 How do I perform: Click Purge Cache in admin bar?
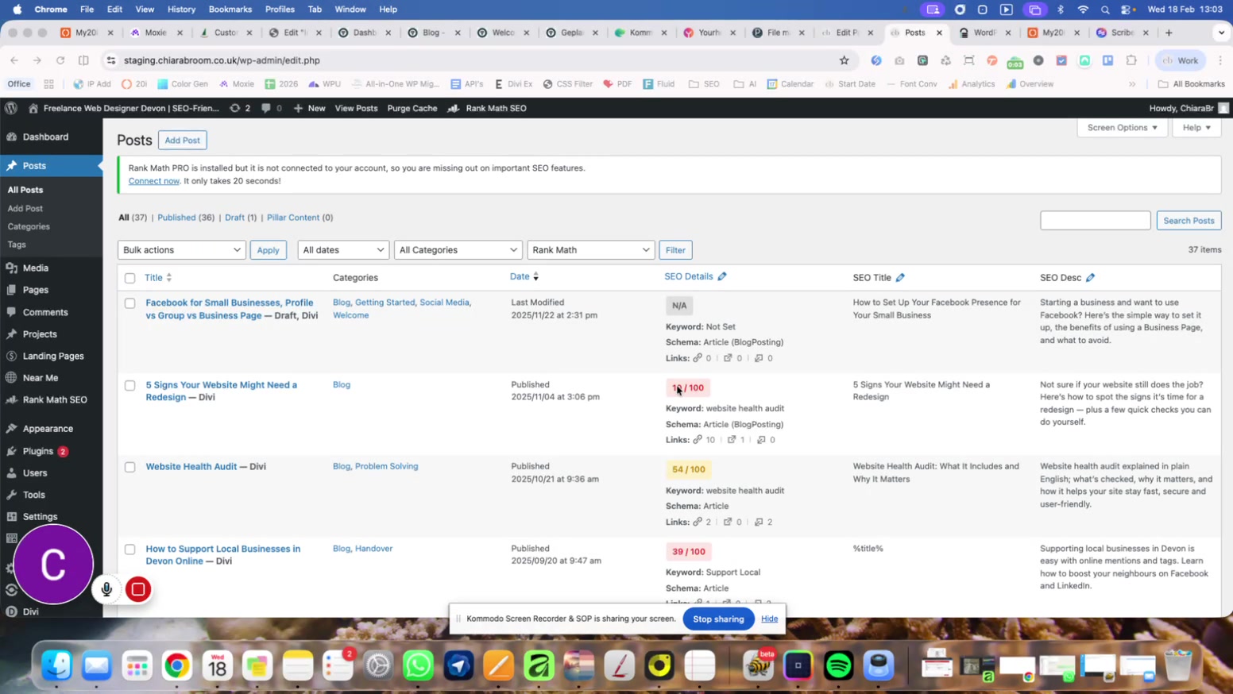(x=412, y=108)
